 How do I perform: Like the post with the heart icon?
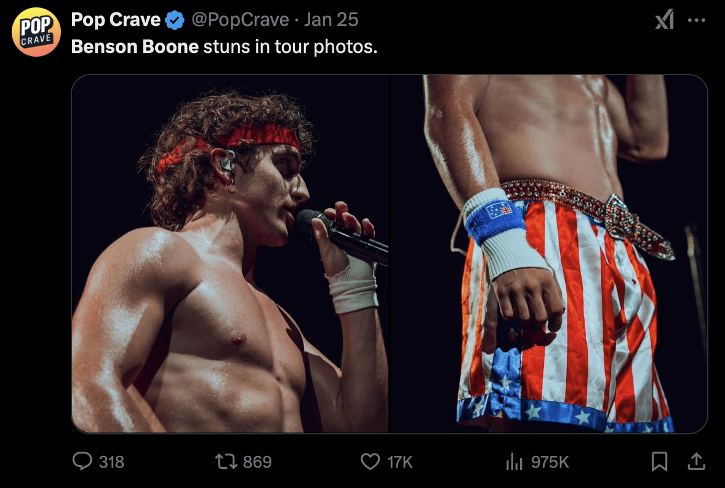[370, 462]
